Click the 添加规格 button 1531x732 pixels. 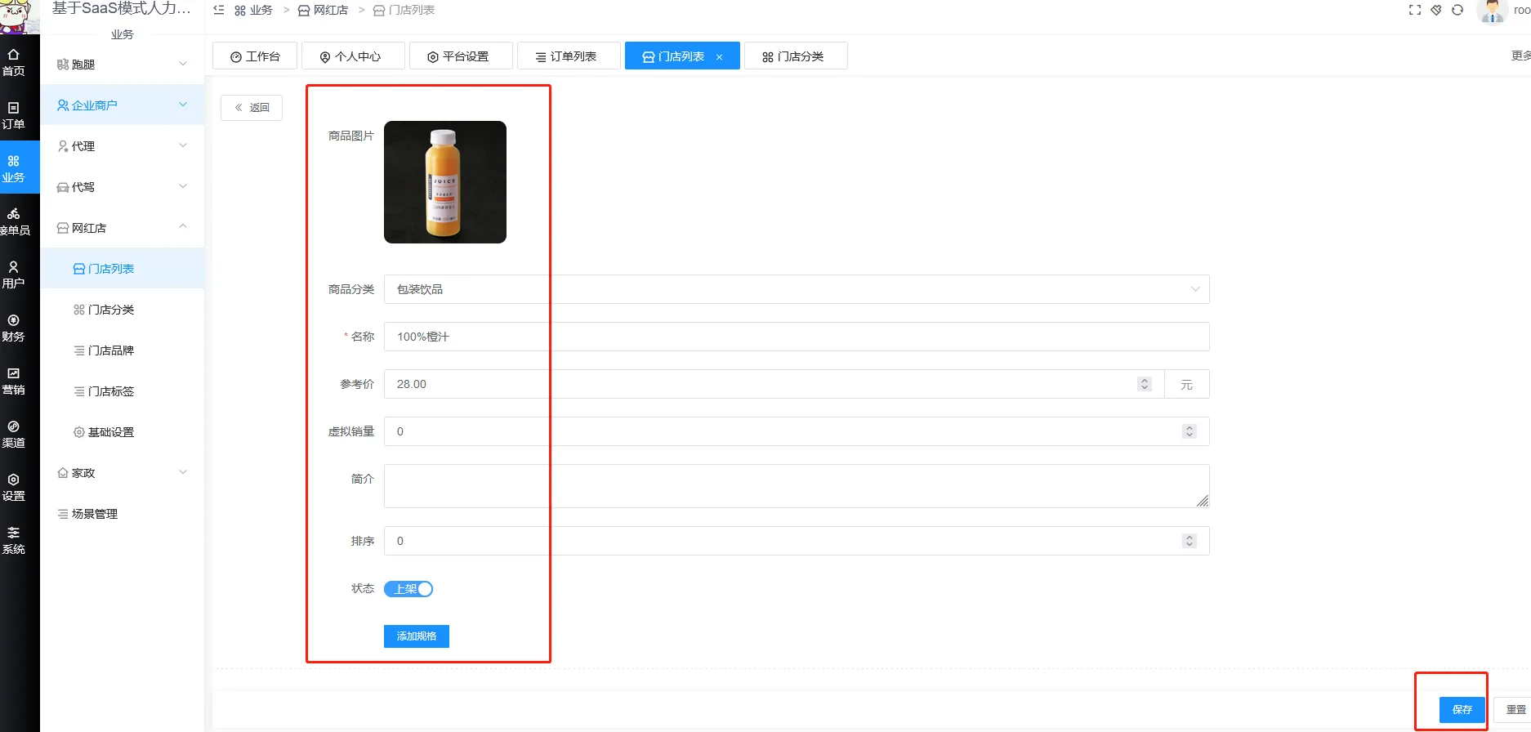coord(417,636)
